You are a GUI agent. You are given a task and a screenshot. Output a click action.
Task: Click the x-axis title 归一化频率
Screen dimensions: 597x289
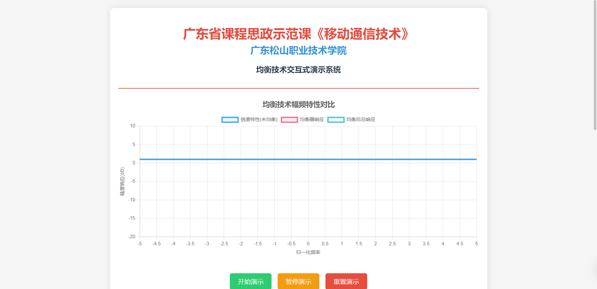[308, 252]
